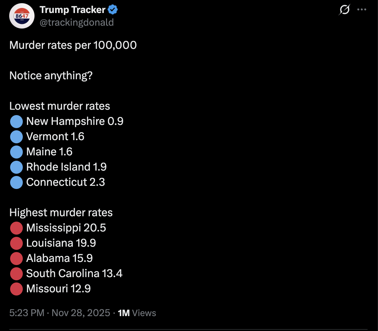Click the blue circle beside Rhode Island
Image resolution: width=378 pixels, height=331 pixels.
16,167
